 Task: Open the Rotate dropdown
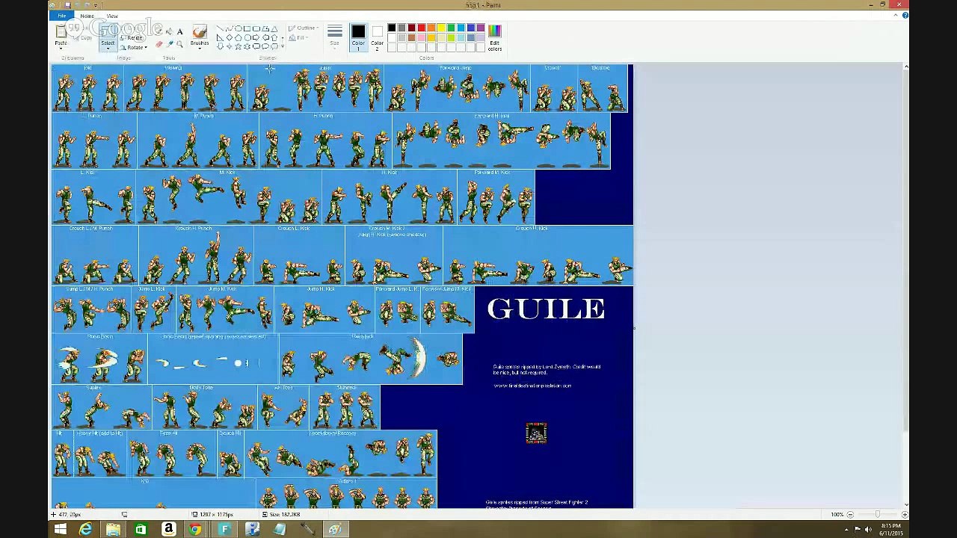[133, 47]
